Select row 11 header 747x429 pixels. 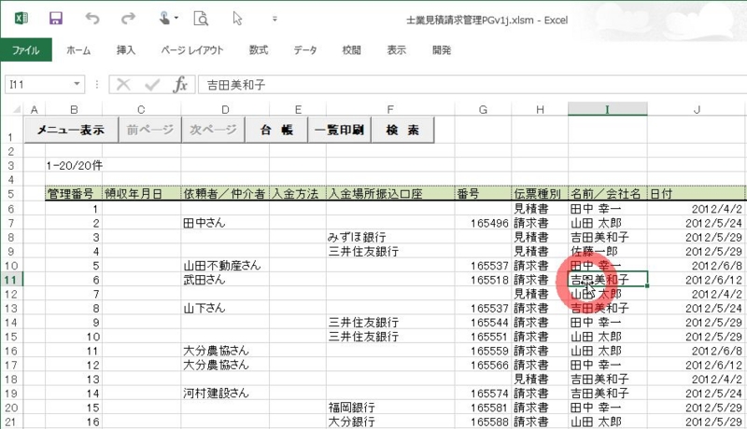click(11, 280)
